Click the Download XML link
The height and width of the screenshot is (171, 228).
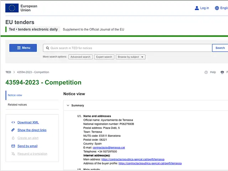click(x=28, y=123)
